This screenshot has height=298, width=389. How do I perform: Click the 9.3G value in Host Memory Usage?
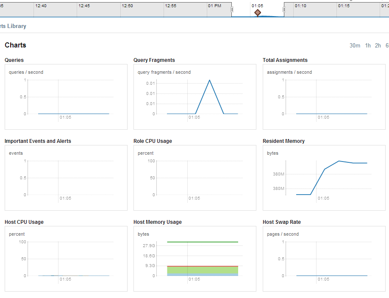pyautogui.click(x=150, y=266)
